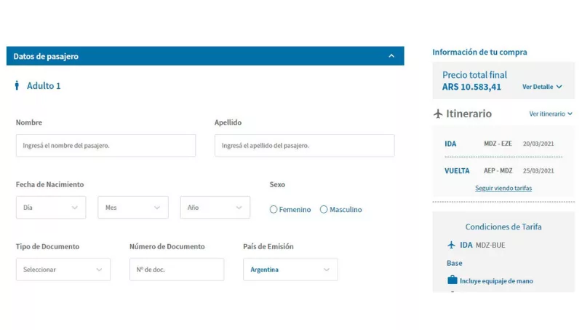Viewport: 582px width, 330px height.
Task: Open the Mes birth date dropdown
Action: coord(133,208)
